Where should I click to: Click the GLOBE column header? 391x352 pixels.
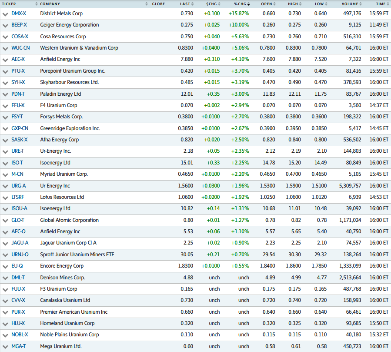(158, 4)
